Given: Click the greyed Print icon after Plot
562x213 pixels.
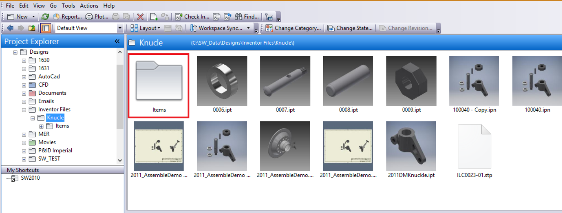Looking at the screenshot, I should point(116,16).
